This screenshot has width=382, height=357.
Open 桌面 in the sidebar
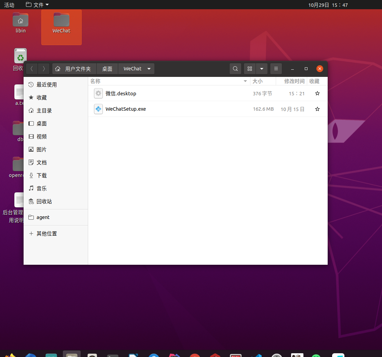tap(56, 123)
